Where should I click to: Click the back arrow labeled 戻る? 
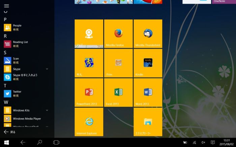point(9,132)
